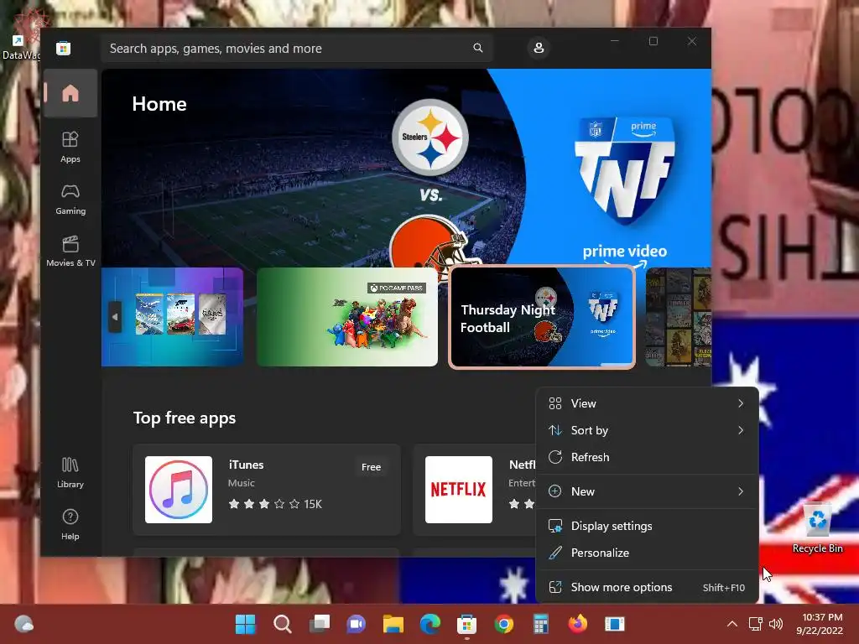Click the iTunes 15K ratings count
Screen dimensions: 859x644
tap(313, 504)
